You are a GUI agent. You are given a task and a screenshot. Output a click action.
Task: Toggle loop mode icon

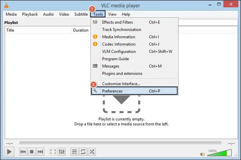tap(83, 152)
